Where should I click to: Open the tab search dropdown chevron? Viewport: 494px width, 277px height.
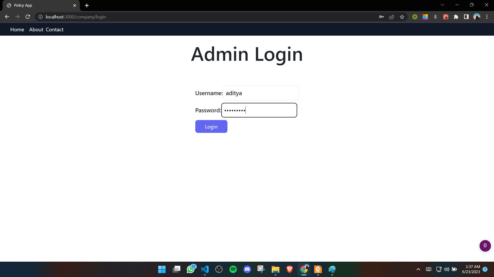pyautogui.click(x=442, y=5)
